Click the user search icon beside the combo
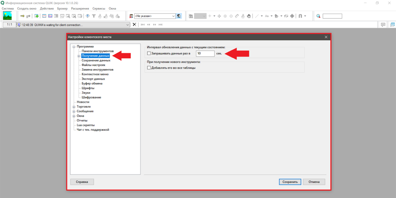Image resolution: width=396 pixels, height=198 pixels. (179, 16)
